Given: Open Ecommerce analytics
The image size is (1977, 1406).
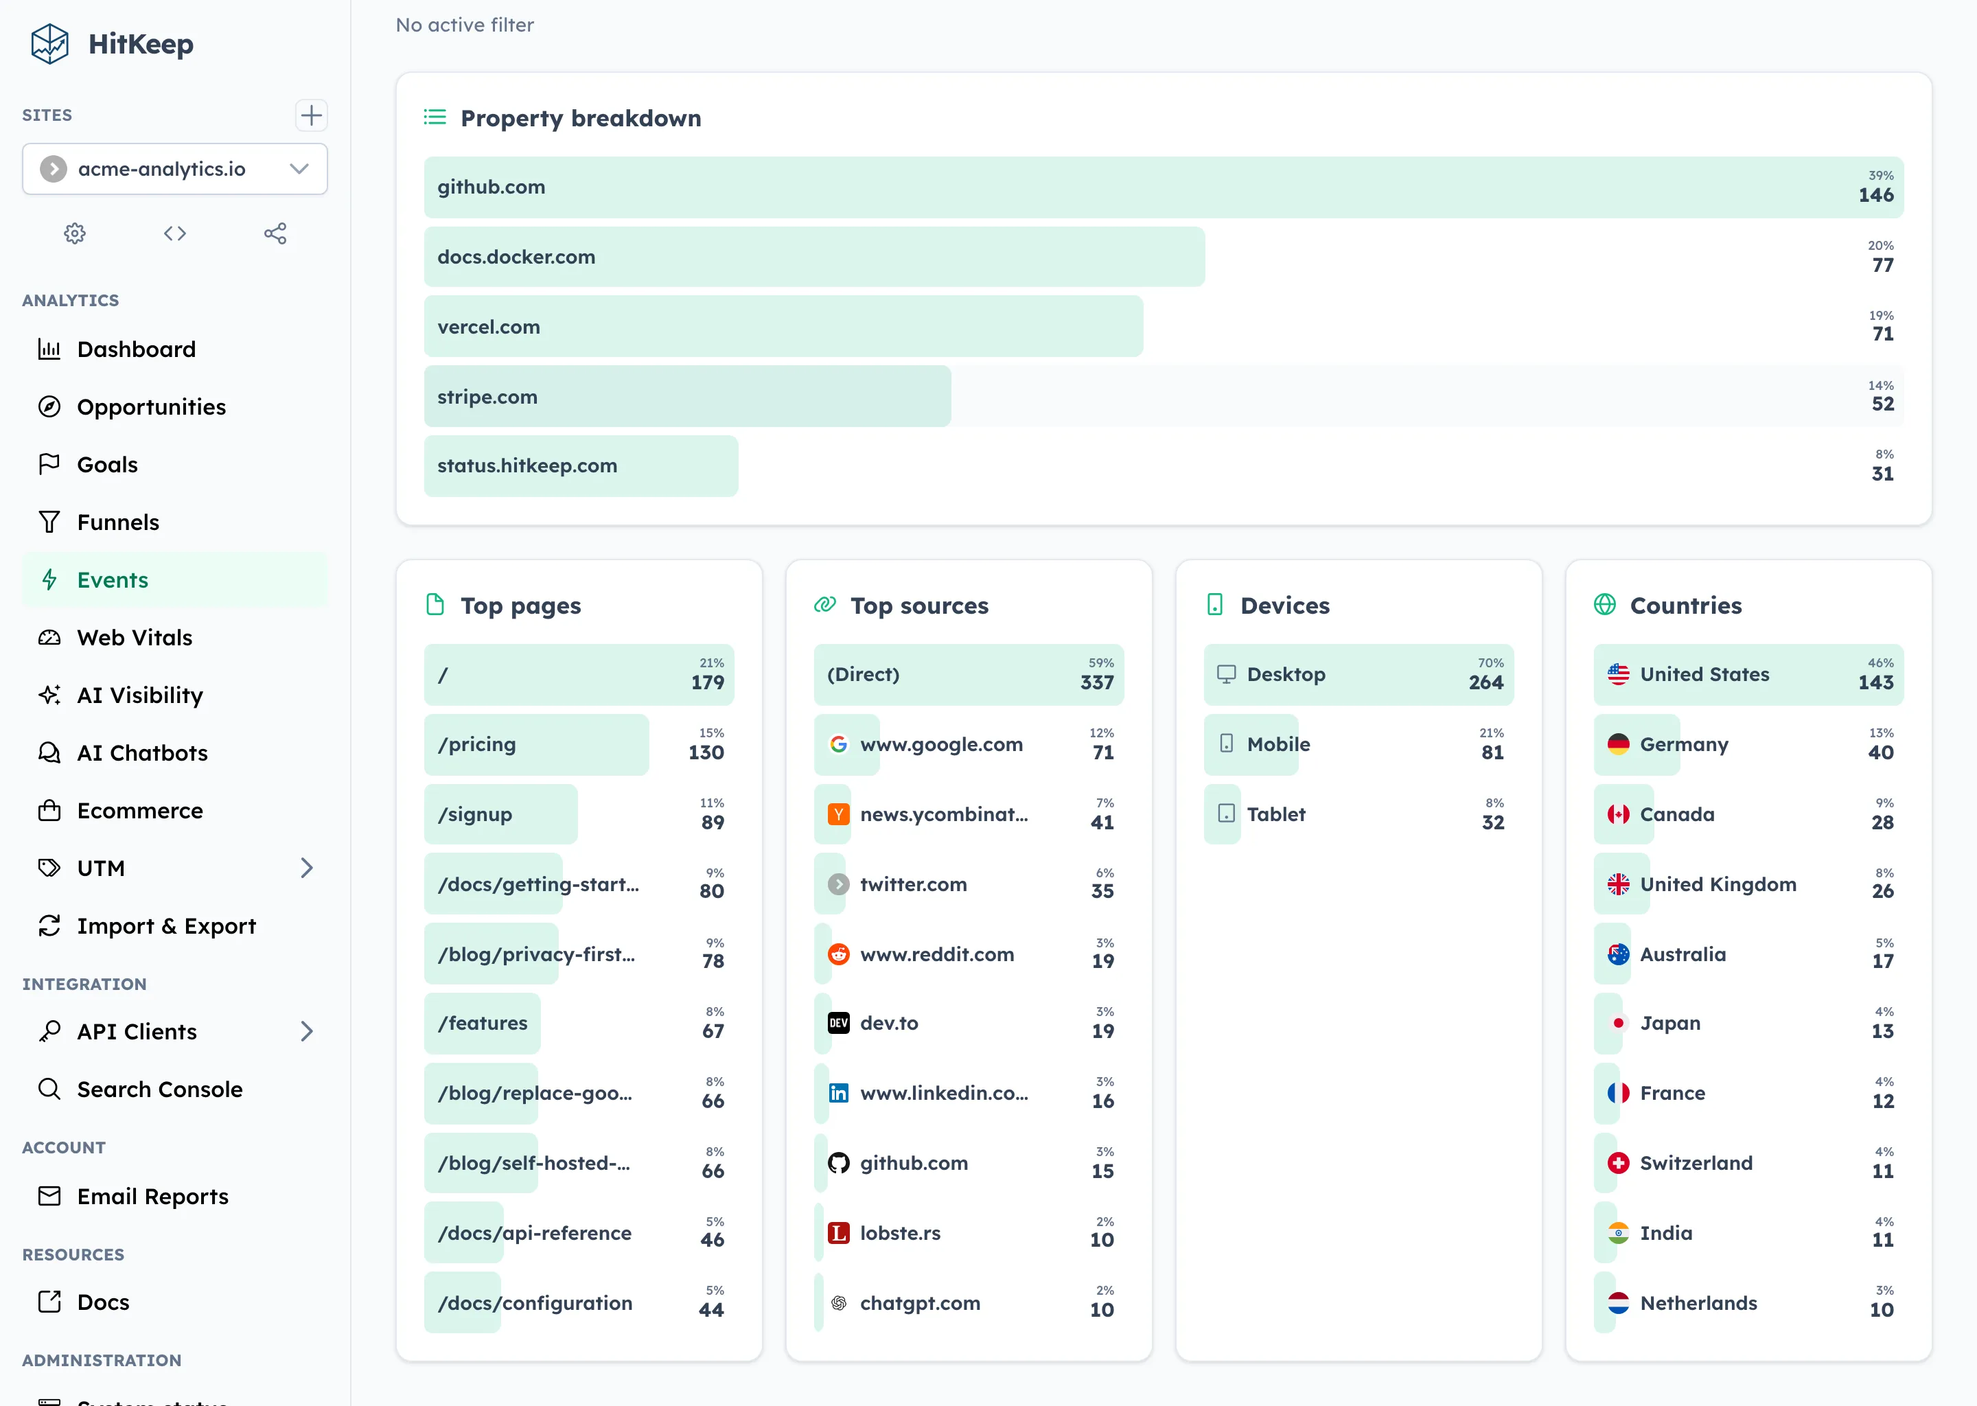Looking at the screenshot, I should click(175, 810).
